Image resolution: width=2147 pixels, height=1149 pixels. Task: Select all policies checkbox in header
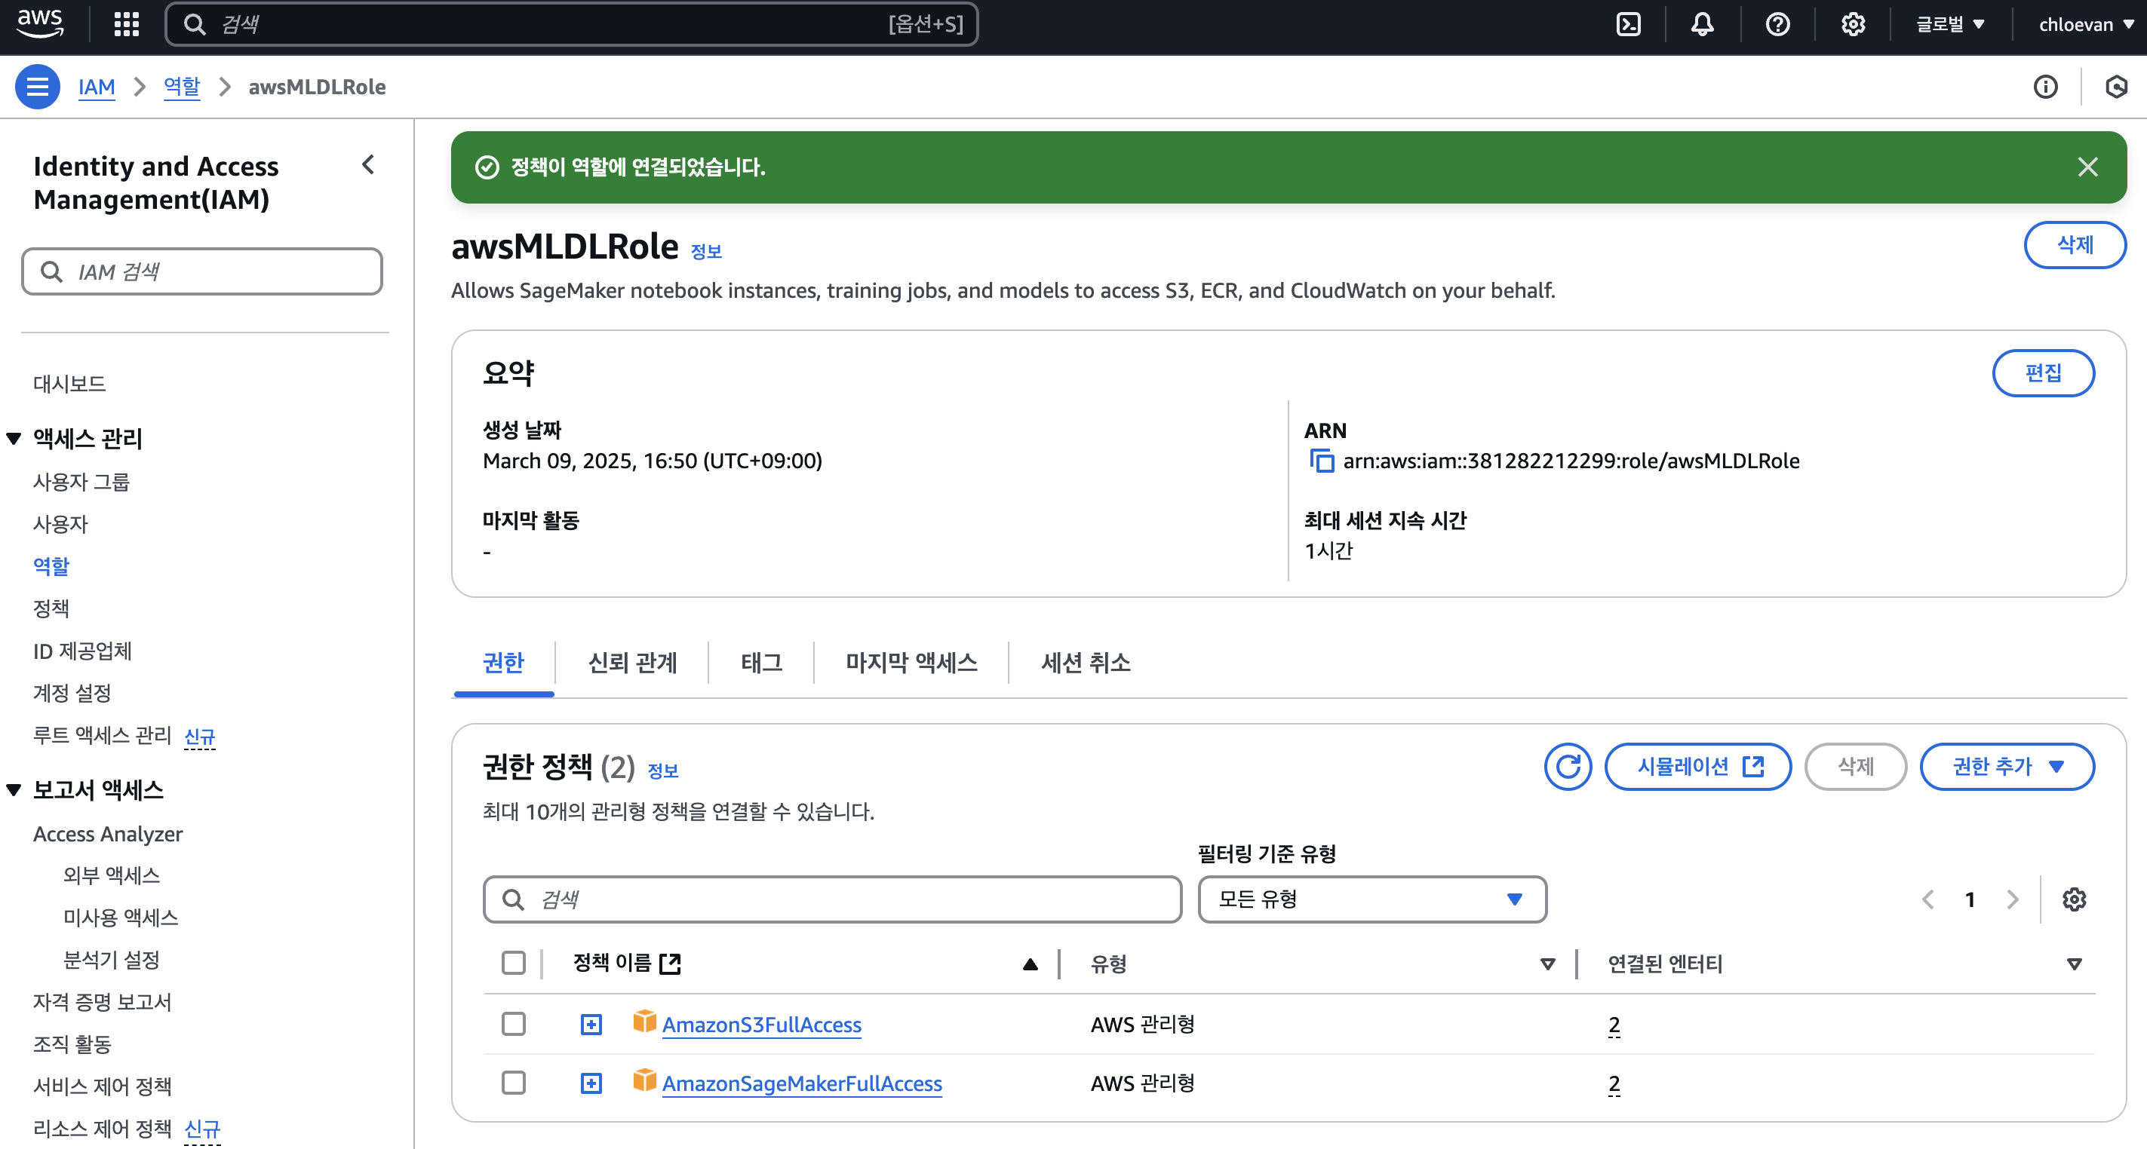(x=514, y=964)
